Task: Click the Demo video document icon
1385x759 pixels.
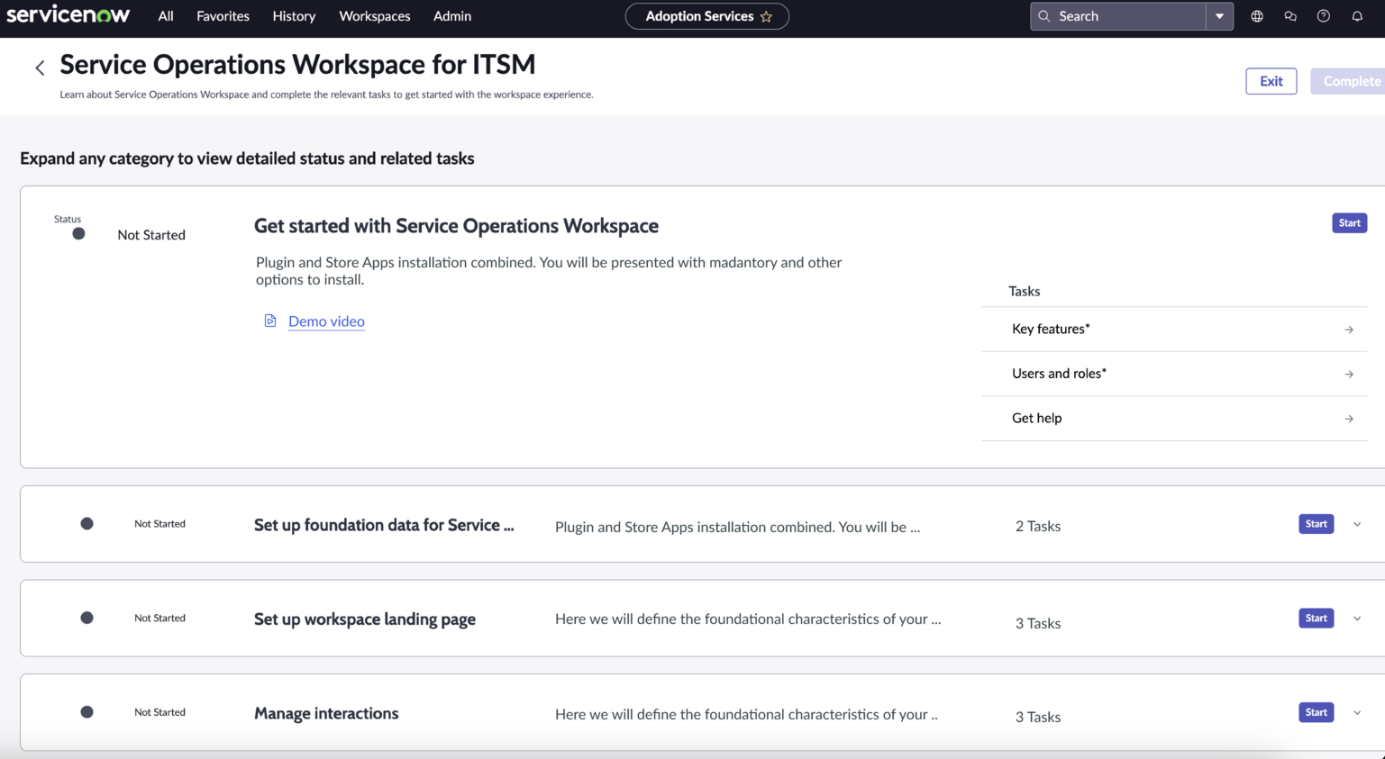Action: click(270, 321)
